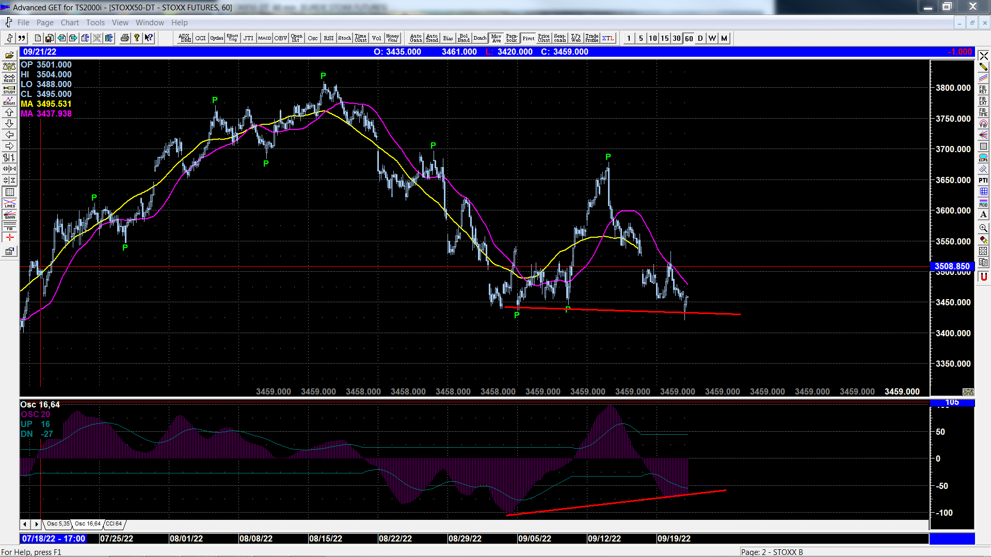Viewport: 991px width, 557px height.
Task: Select the magnifier zoom tool on right
Action: pos(983,228)
